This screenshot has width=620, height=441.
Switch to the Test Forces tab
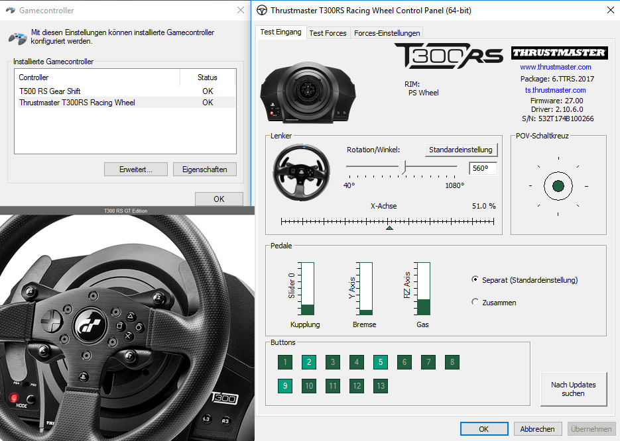pos(328,33)
